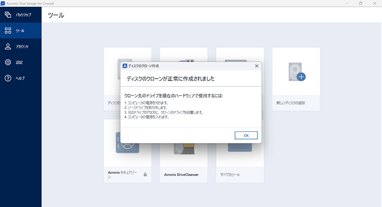
Task: Open the Acronis DriveCleanser label
Action: 181,175
